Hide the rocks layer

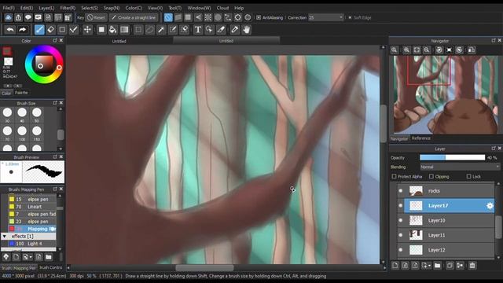[x=400, y=191]
